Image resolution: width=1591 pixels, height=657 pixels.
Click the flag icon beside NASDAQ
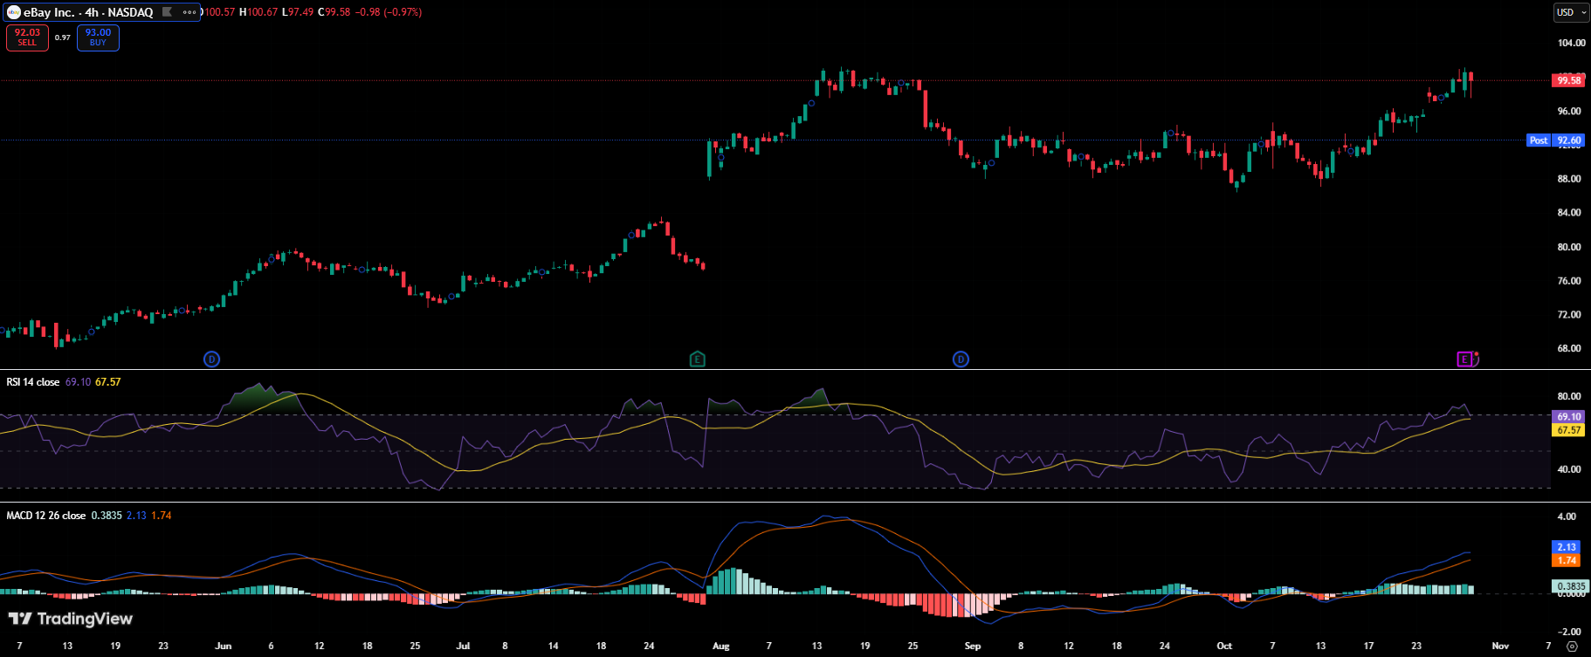(x=167, y=12)
